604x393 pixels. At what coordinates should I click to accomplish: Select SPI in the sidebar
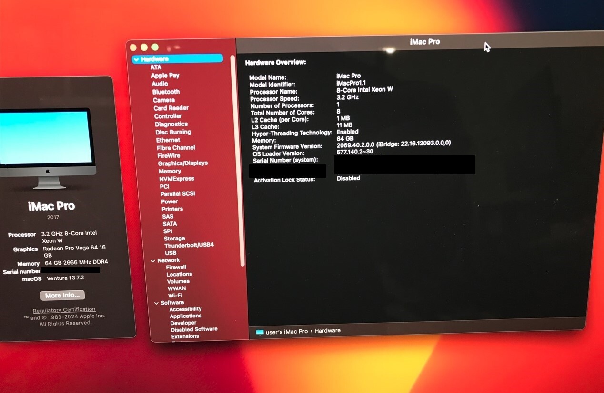point(168,231)
